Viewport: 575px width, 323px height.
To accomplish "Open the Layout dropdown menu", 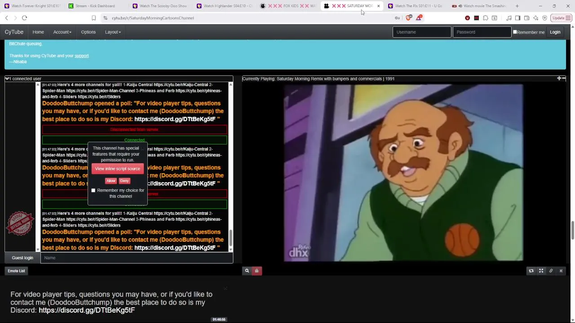I will coord(113,32).
